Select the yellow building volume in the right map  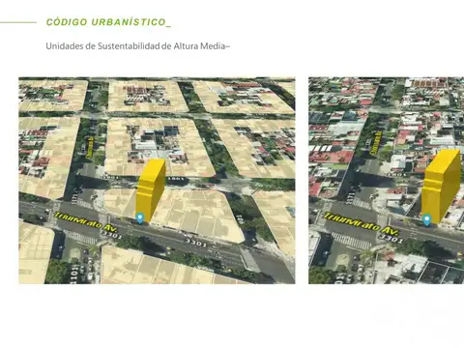(x=441, y=186)
